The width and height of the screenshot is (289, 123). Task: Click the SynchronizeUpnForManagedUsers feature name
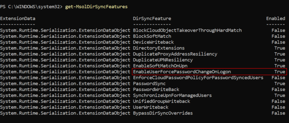point(172,95)
